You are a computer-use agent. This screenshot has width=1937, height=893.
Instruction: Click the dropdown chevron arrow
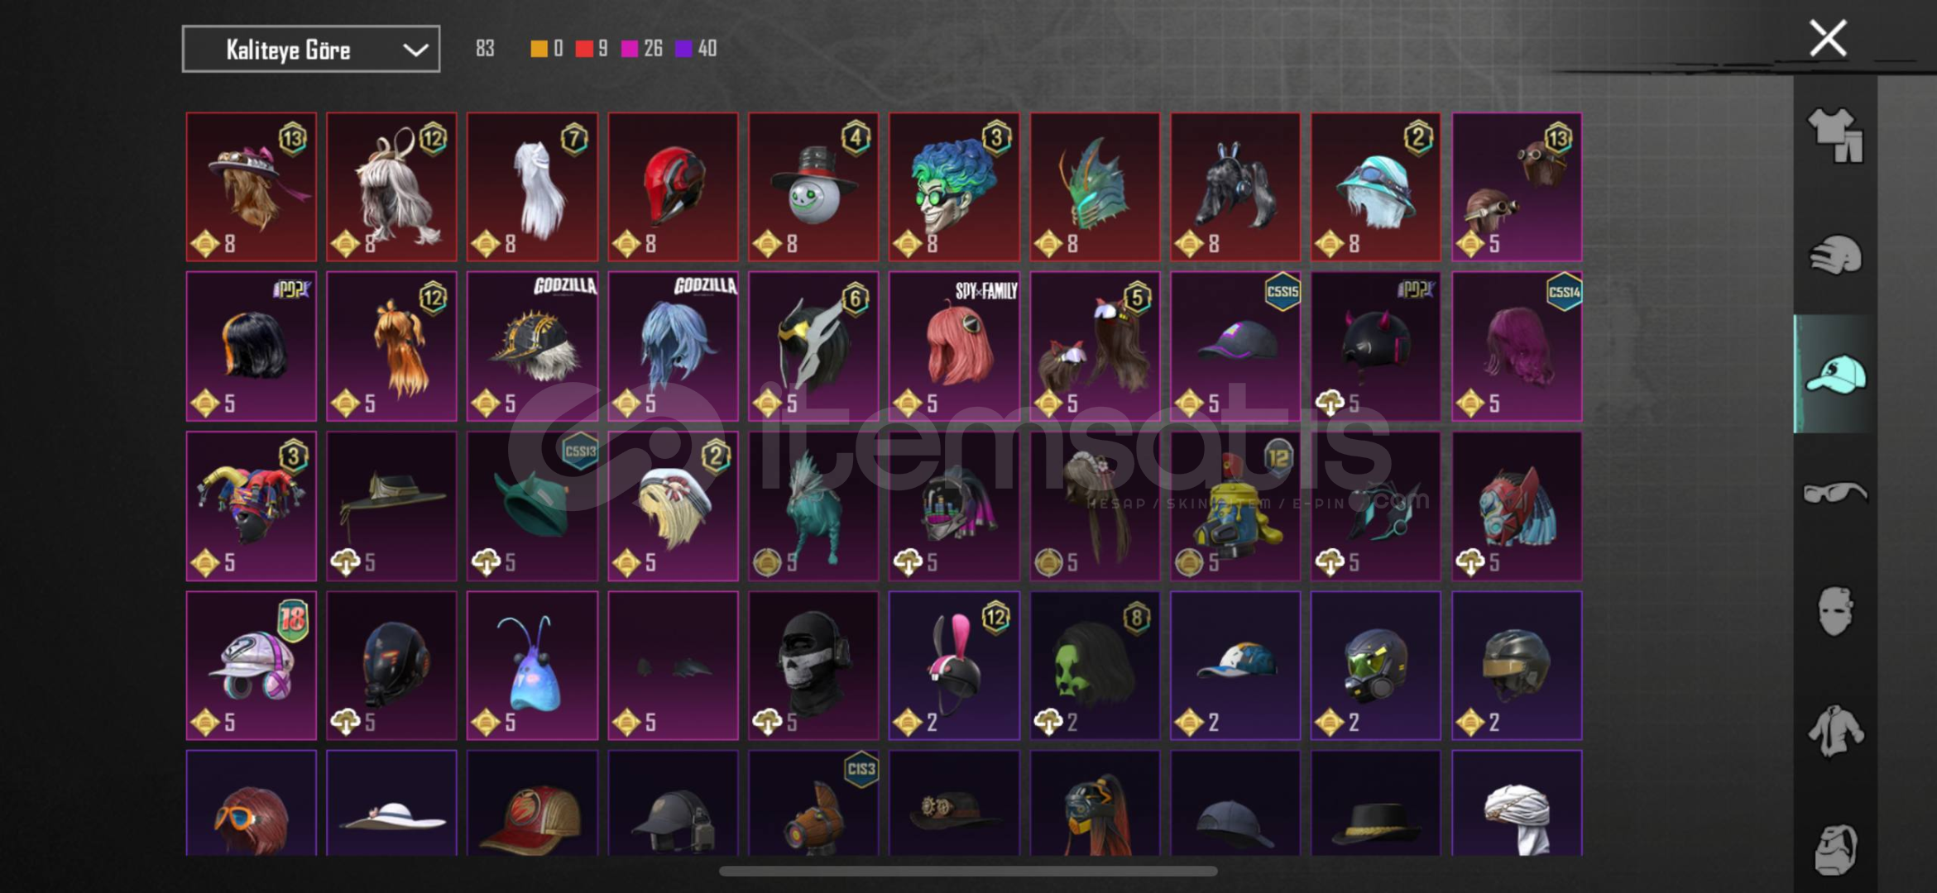point(415,50)
